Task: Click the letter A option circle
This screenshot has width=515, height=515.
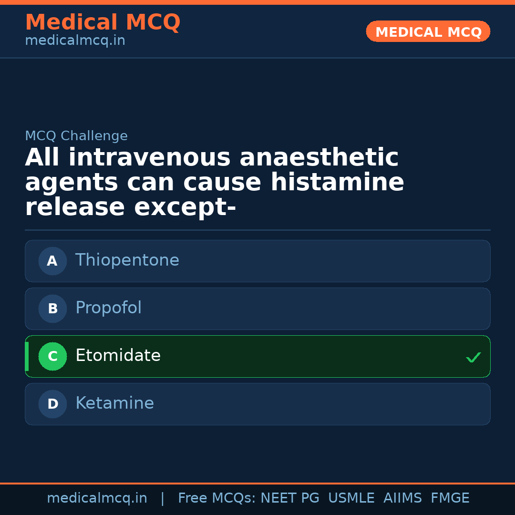Action: point(52,261)
